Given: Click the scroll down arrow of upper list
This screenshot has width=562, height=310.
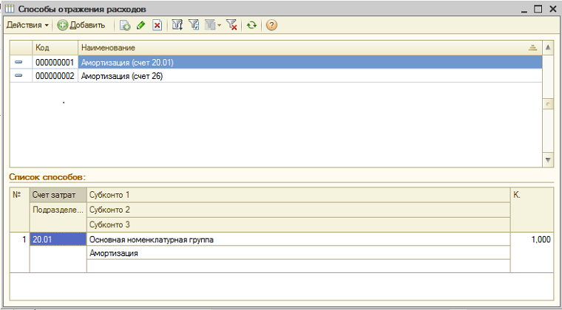Looking at the screenshot, I should tap(548, 159).
